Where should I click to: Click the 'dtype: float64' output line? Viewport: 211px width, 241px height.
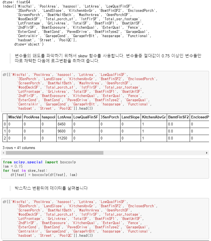(16, 2)
